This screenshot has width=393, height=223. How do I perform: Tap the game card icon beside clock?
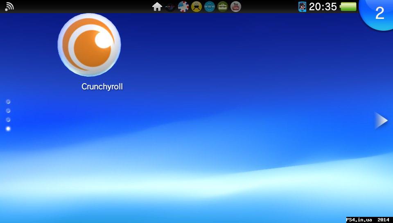302,7
